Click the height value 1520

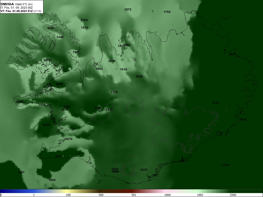click(x=114, y=92)
